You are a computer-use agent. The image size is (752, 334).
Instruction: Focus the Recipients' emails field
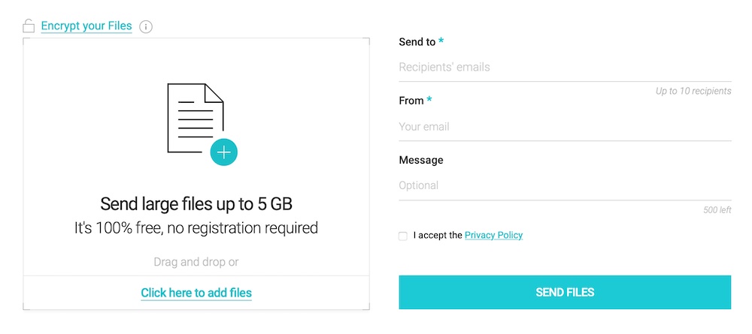[x=564, y=67]
